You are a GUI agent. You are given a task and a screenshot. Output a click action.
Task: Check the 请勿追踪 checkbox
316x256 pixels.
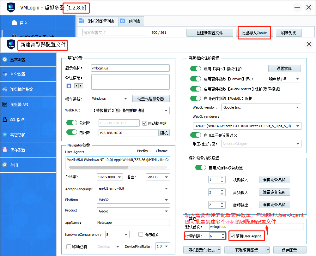[141, 235]
